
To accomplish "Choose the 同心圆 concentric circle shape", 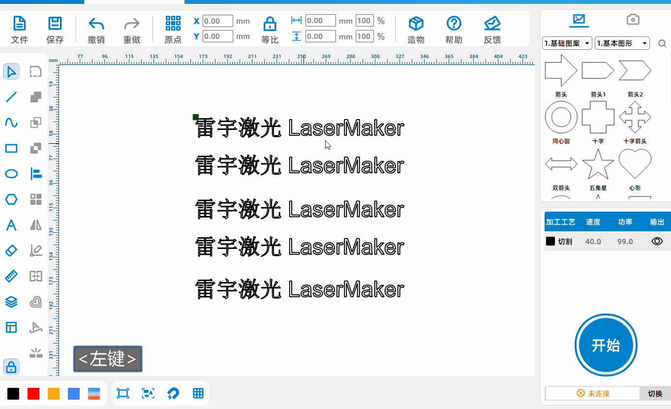I will pyautogui.click(x=561, y=117).
